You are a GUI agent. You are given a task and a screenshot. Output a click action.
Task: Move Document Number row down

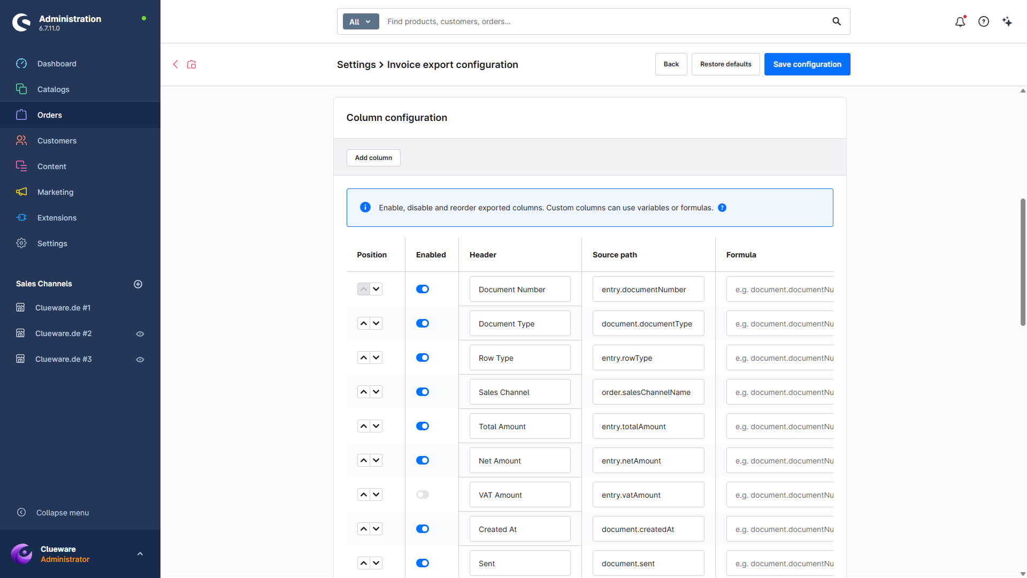[377, 289]
